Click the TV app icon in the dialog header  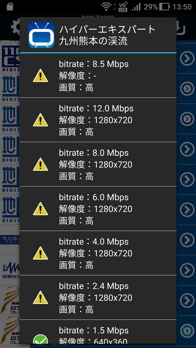pyautogui.click(x=42, y=35)
